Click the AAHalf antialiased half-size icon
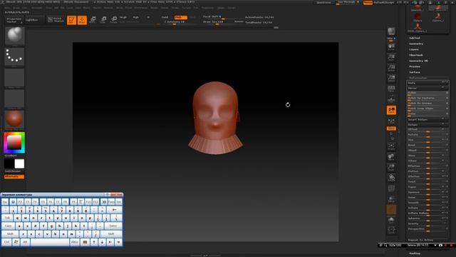 point(391,79)
